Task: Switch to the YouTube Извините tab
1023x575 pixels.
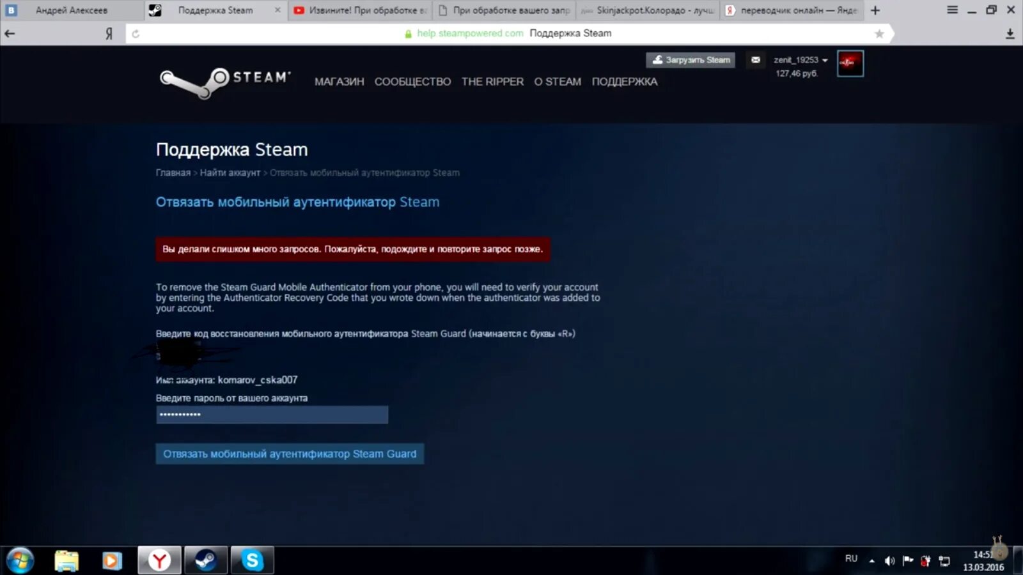Action: (x=360, y=10)
